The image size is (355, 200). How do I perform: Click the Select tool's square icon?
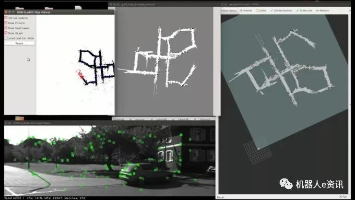tap(258, 11)
